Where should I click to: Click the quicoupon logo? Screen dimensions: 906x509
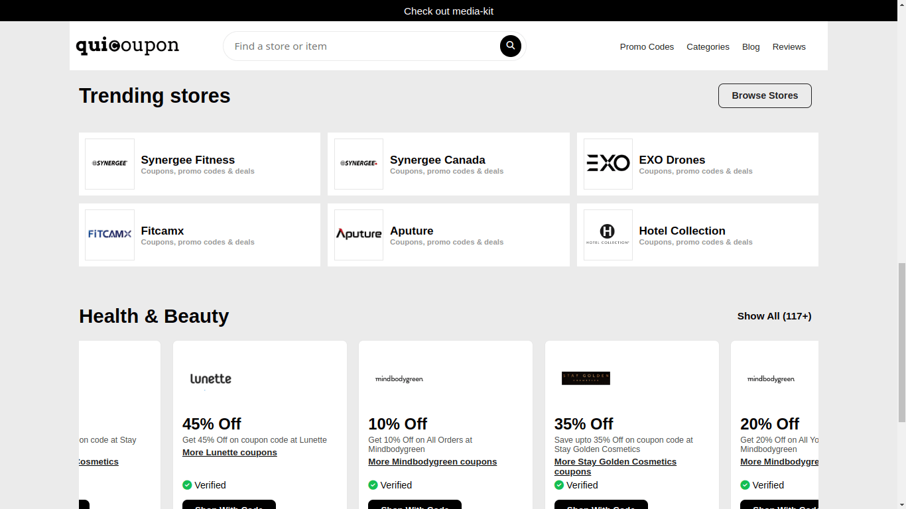click(127, 46)
